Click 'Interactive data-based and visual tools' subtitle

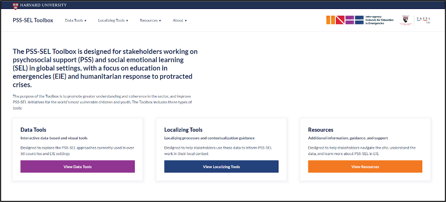[54, 138]
